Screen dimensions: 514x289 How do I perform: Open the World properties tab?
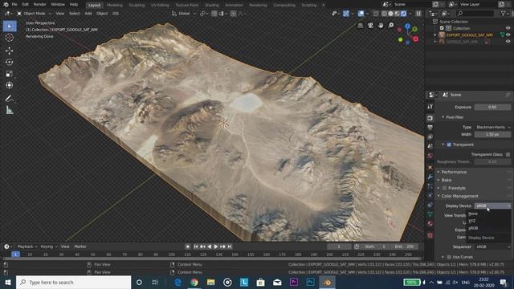coord(430,156)
